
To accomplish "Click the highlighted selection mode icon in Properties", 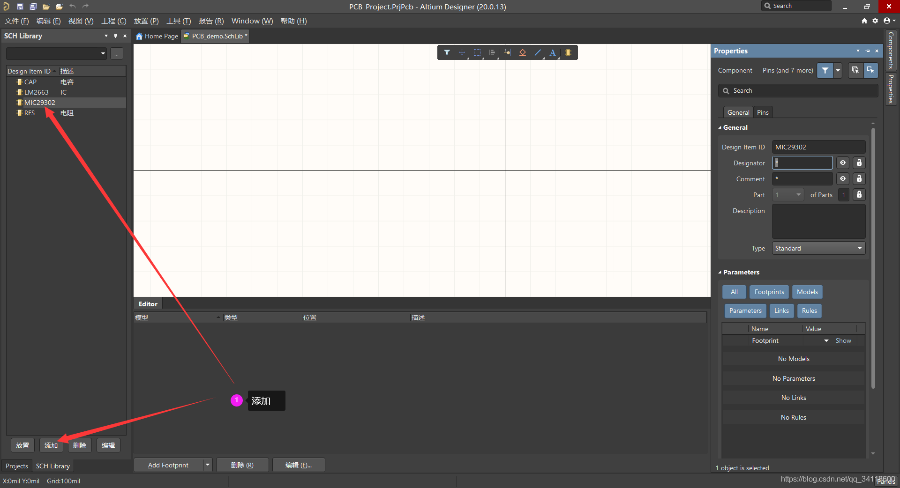I will coord(870,70).
